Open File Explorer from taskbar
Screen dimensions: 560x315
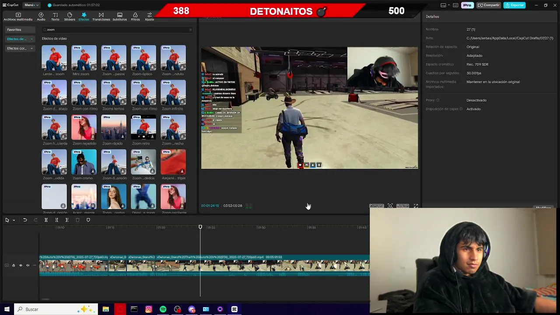pyautogui.click(x=105, y=309)
